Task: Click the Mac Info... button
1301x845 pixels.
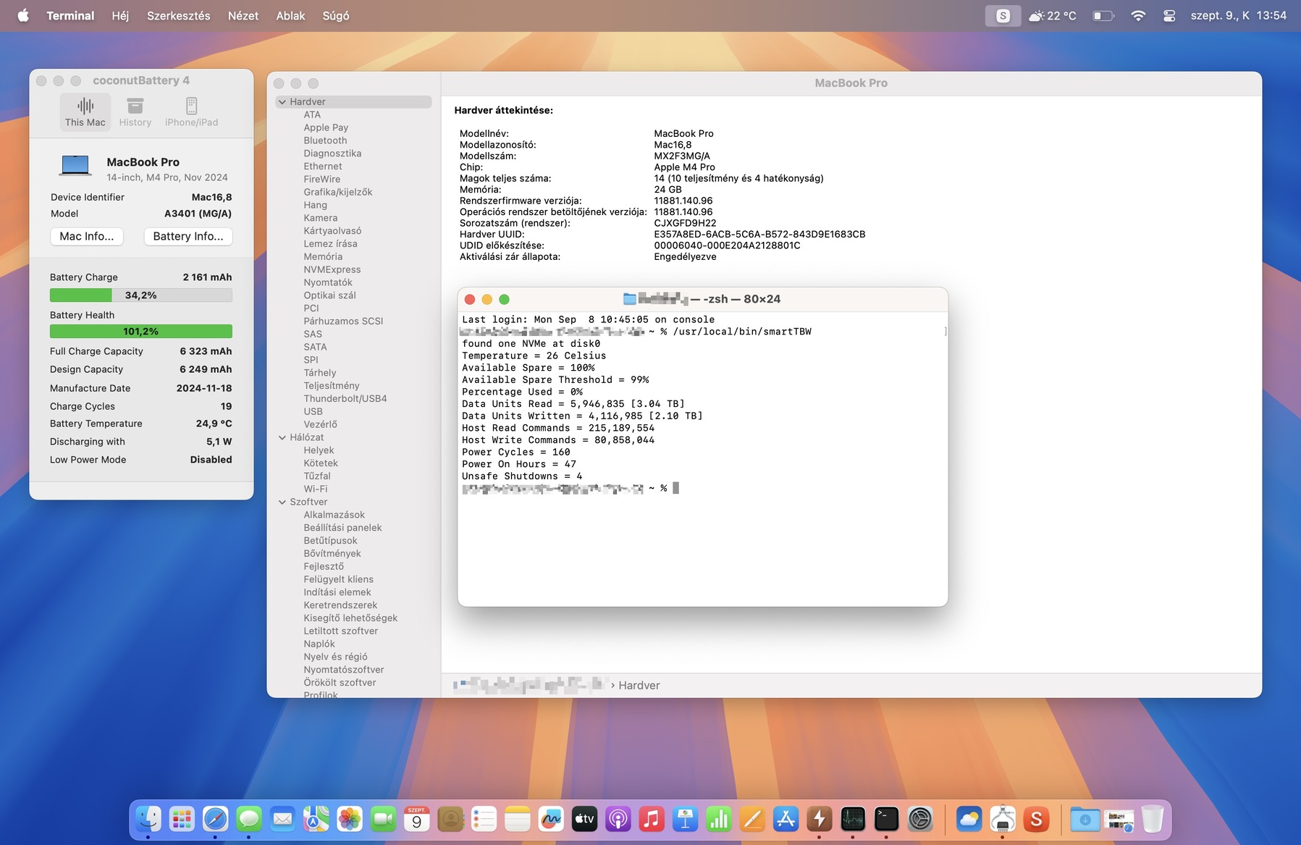Action: (87, 236)
